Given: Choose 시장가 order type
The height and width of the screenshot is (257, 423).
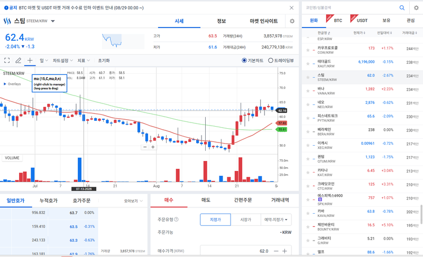Looking at the screenshot, I should pos(246,220).
